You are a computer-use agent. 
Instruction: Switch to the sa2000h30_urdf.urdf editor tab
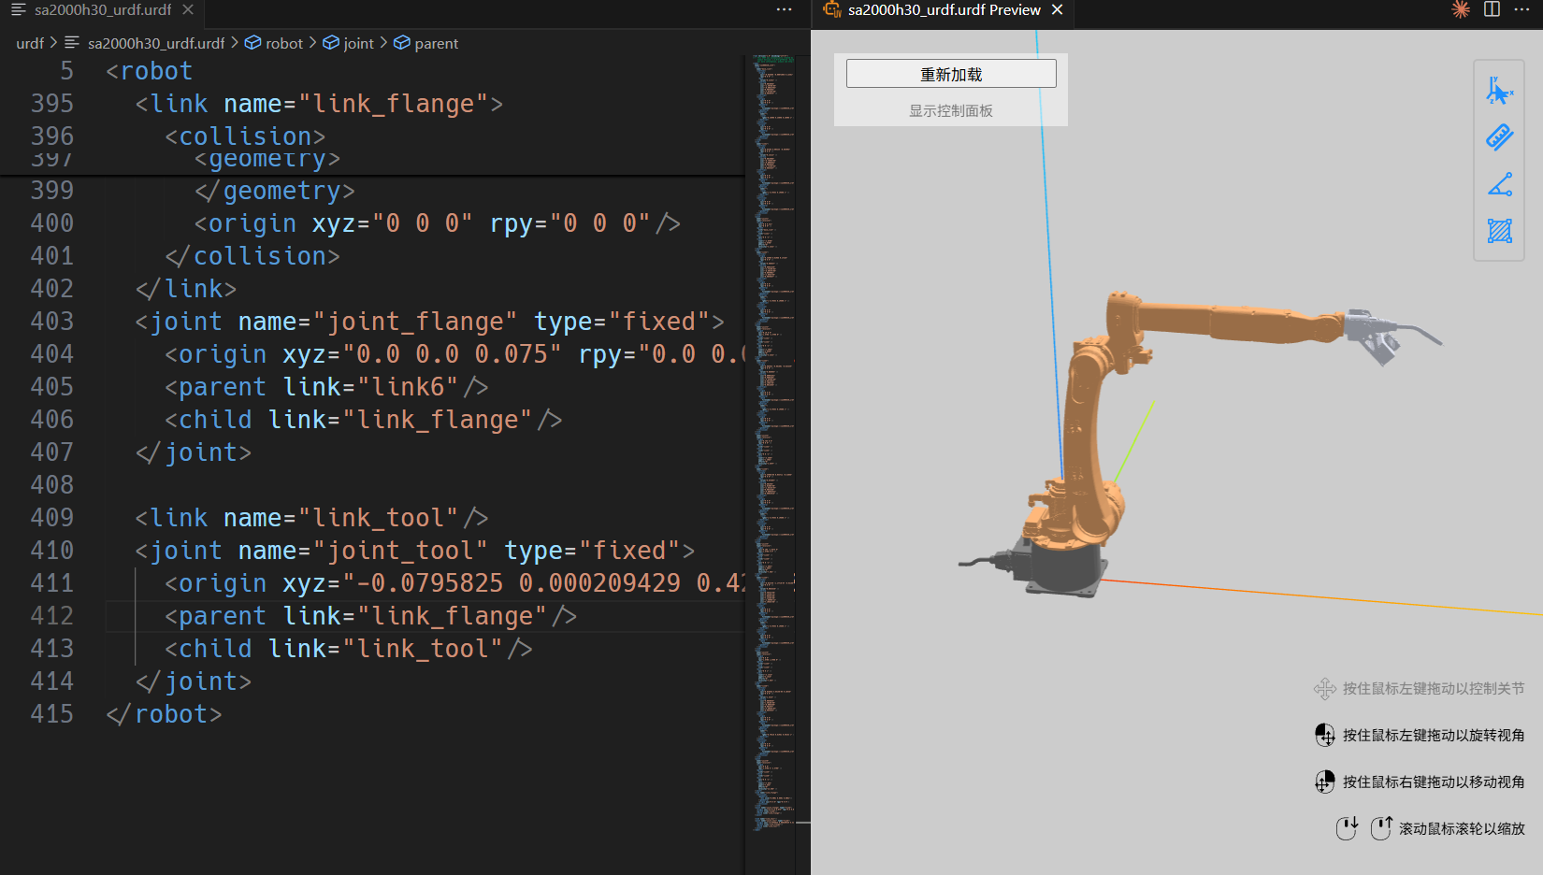102,9
